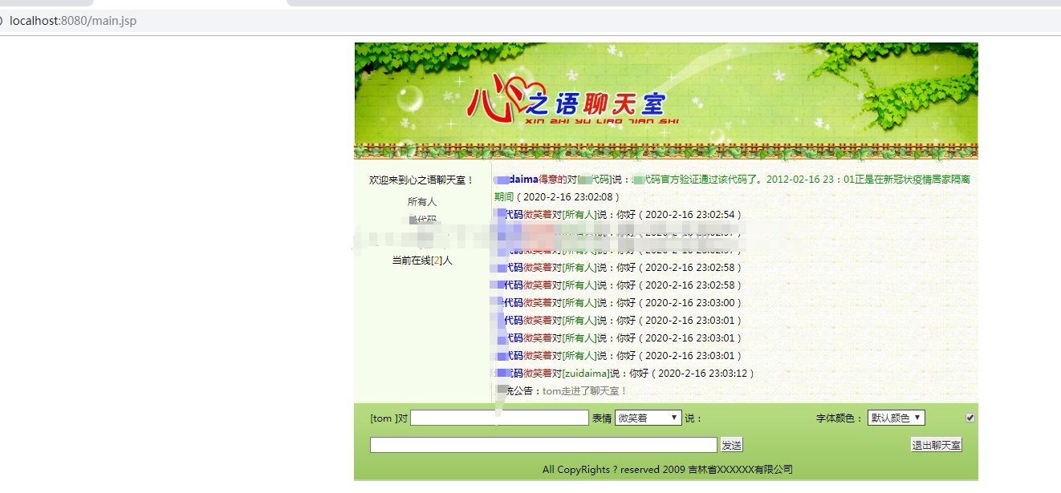Screen dimensions: 1061x493
Task: Click the footer All CopyRights reserved 2009 text
Action: (668, 470)
